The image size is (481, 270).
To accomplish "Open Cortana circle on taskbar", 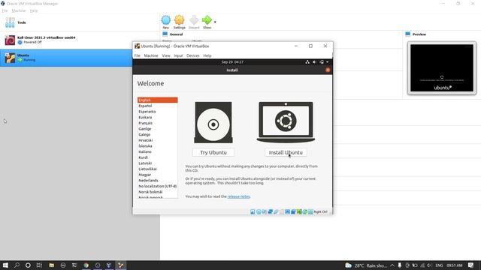I will (28, 265).
